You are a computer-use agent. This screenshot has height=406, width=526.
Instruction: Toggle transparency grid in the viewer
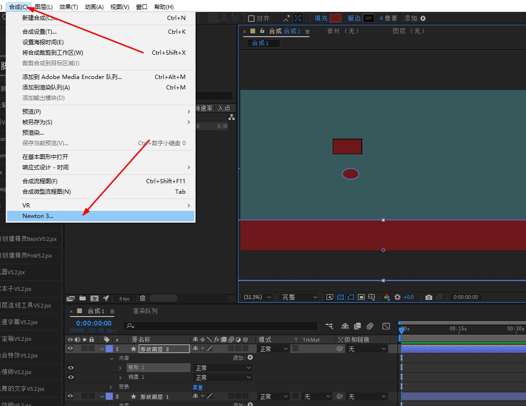pyautogui.click(x=340, y=297)
